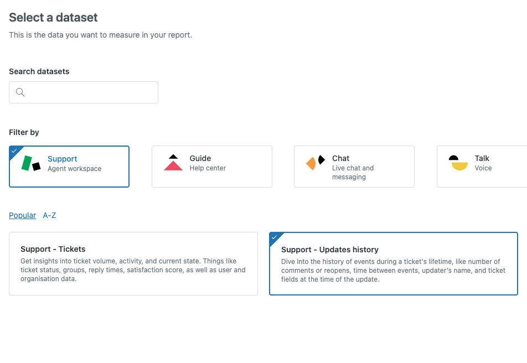Click the Talk product logo icon
Screen dimensions: 527x363
pos(458,163)
